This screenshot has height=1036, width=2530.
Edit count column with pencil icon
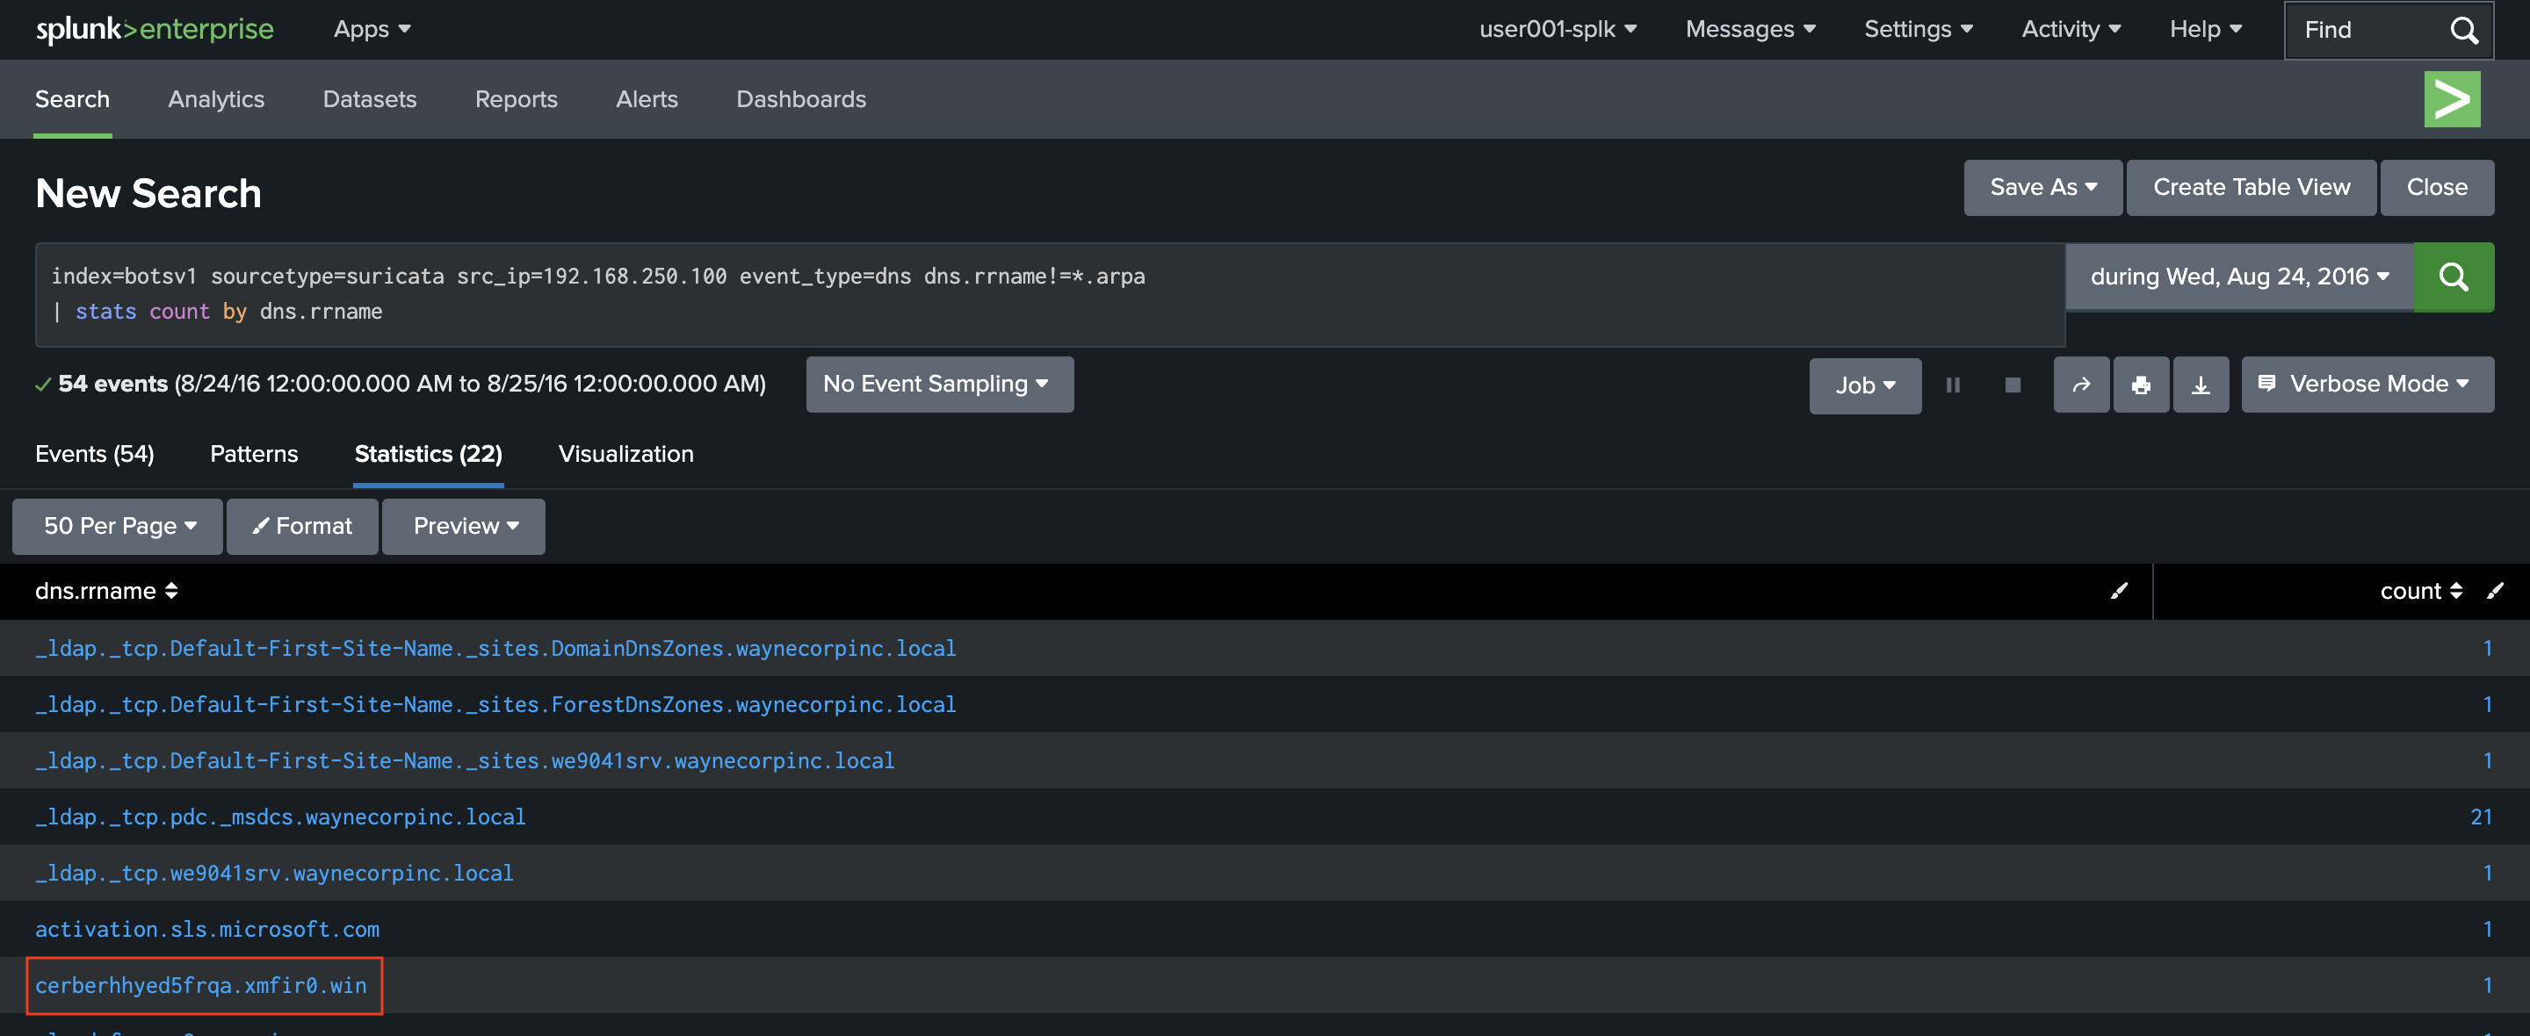[2496, 590]
